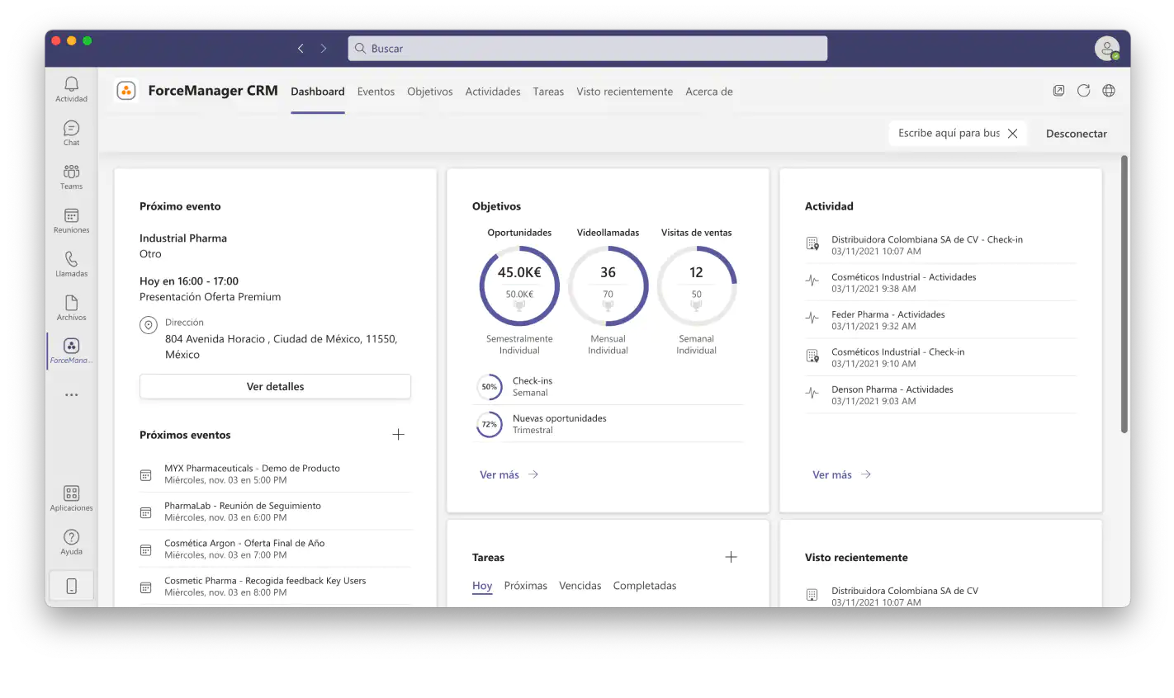The width and height of the screenshot is (1174, 698).
Task: Click the address location pin icon
Action: point(149,325)
